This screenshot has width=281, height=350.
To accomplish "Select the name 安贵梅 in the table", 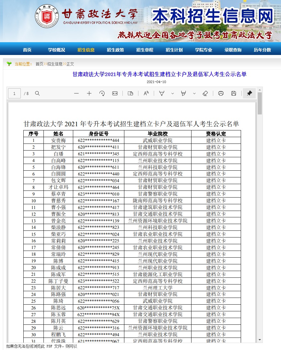I will coord(58,140).
